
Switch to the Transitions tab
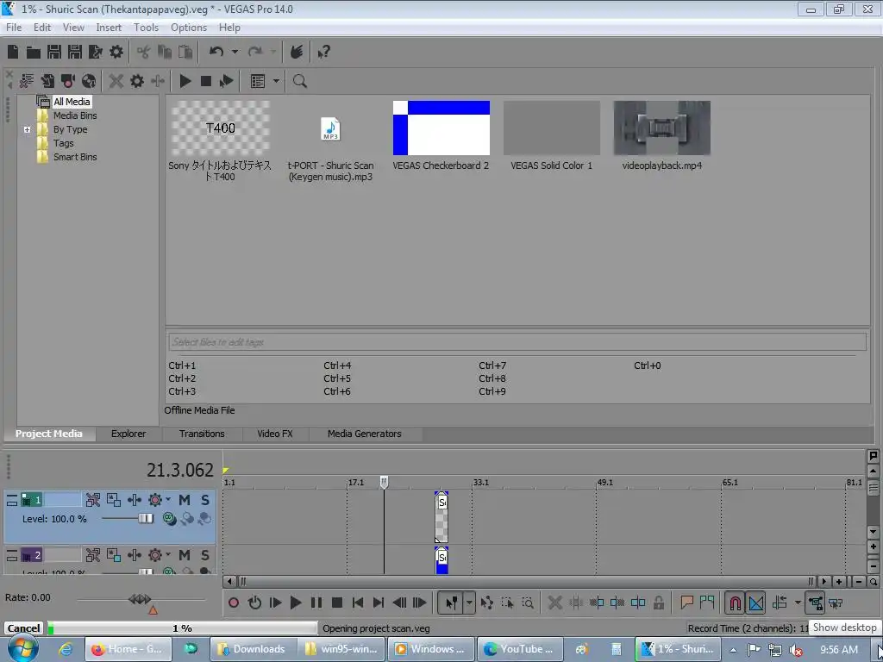[202, 434]
